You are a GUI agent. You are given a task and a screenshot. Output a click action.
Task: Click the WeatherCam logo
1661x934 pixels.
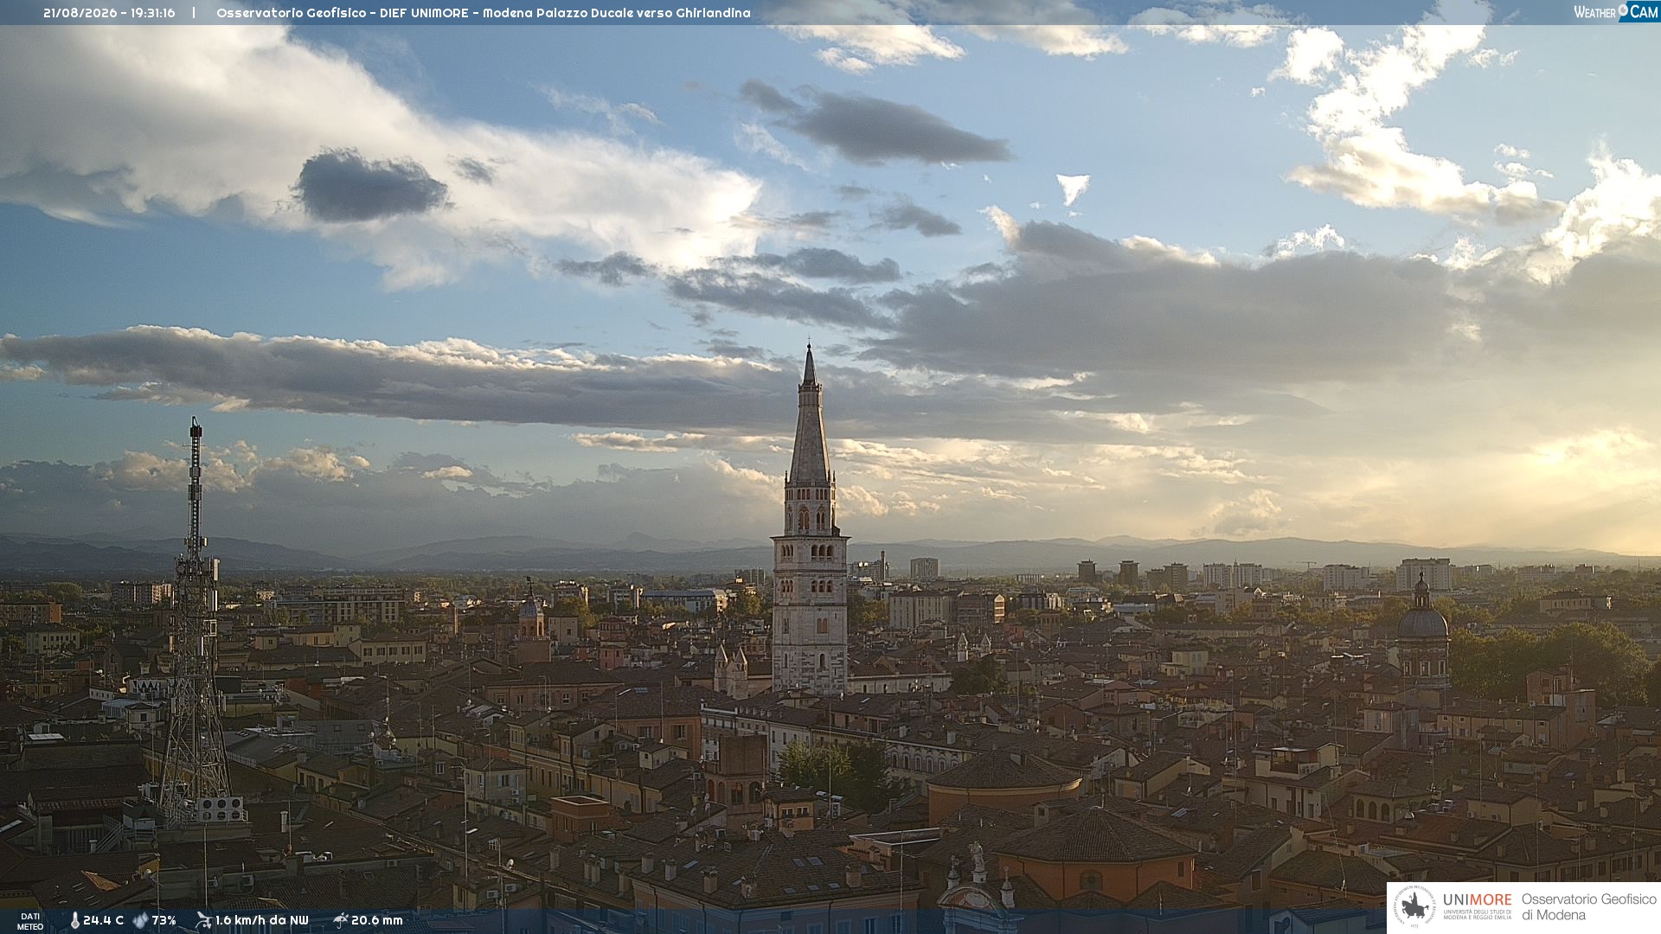(1616, 11)
